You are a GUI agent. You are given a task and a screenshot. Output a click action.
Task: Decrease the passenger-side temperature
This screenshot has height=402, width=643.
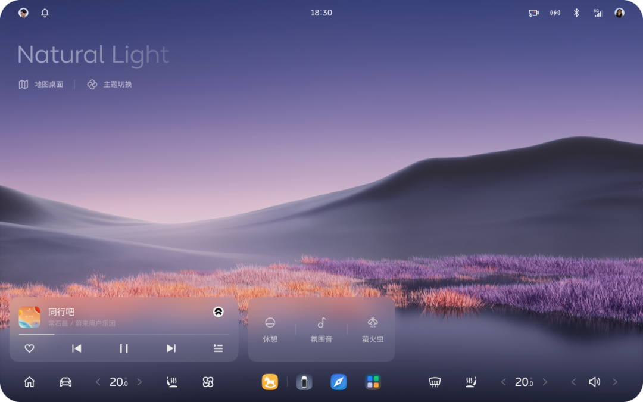[x=503, y=382]
